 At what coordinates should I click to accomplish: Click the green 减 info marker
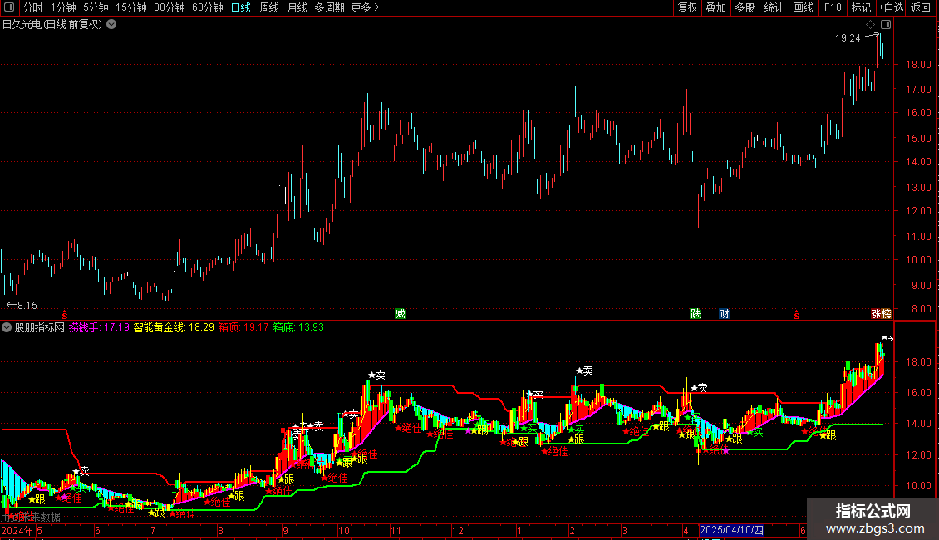click(x=400, y=314)
